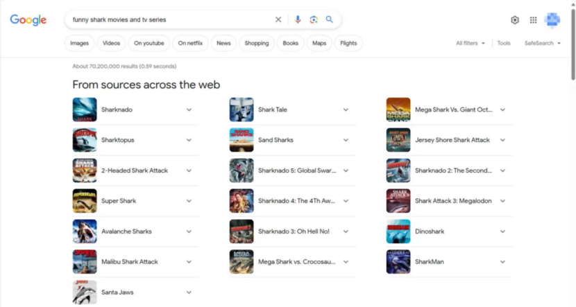This screenshot has height=307, width=576.
Task: Select the Sharknado 3: Oh Hell No! title
Action: pos(294,231)
